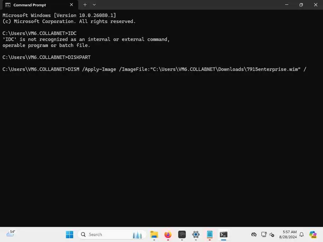
Task: Select the Command Prompt tab
Action: (x=40, y=5)
